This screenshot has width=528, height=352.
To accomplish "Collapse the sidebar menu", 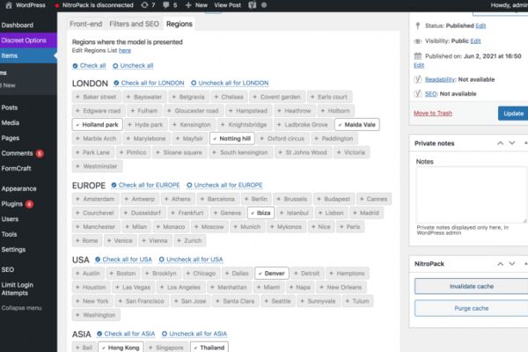I will tap(21, 308).
